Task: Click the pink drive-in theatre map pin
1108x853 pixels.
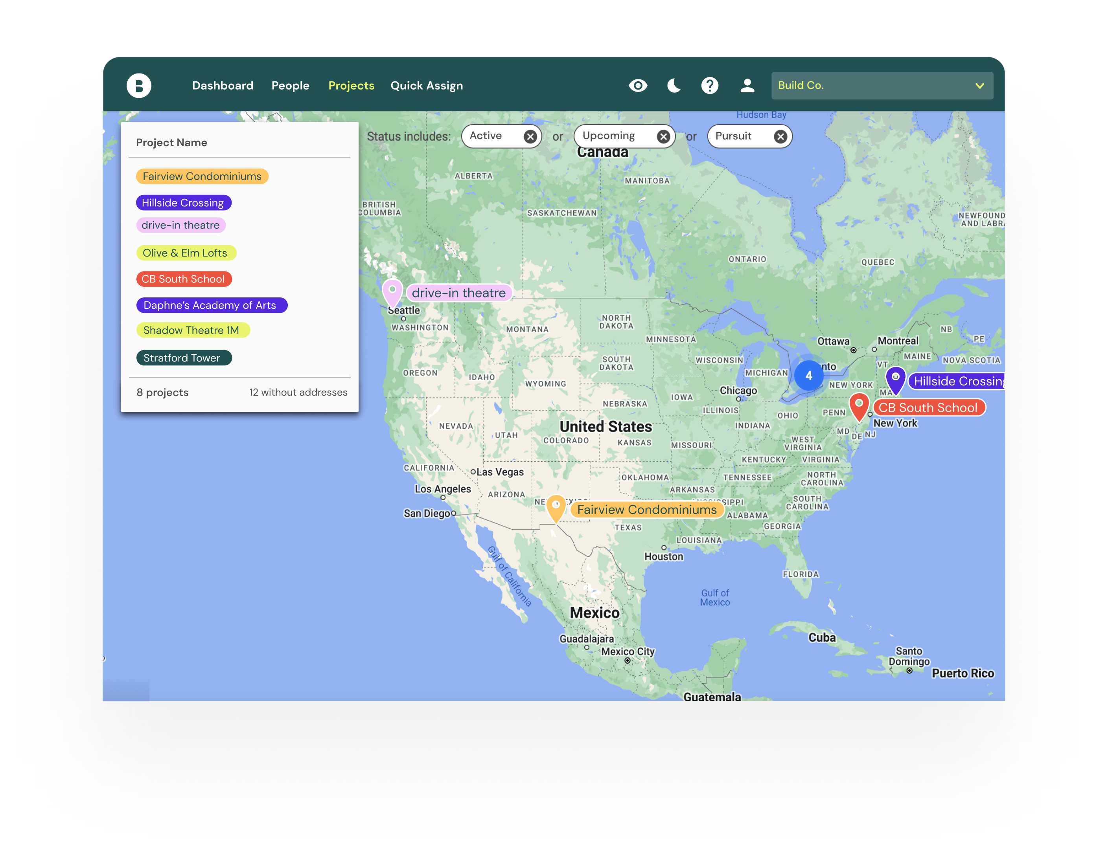Action: click(x=392, y=292)
